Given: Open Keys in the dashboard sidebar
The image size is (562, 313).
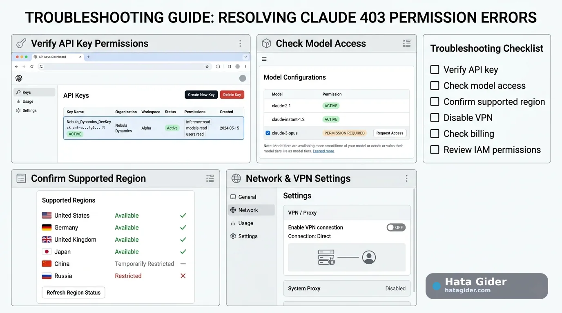Looking at the screenshot, I should (34, 92).
